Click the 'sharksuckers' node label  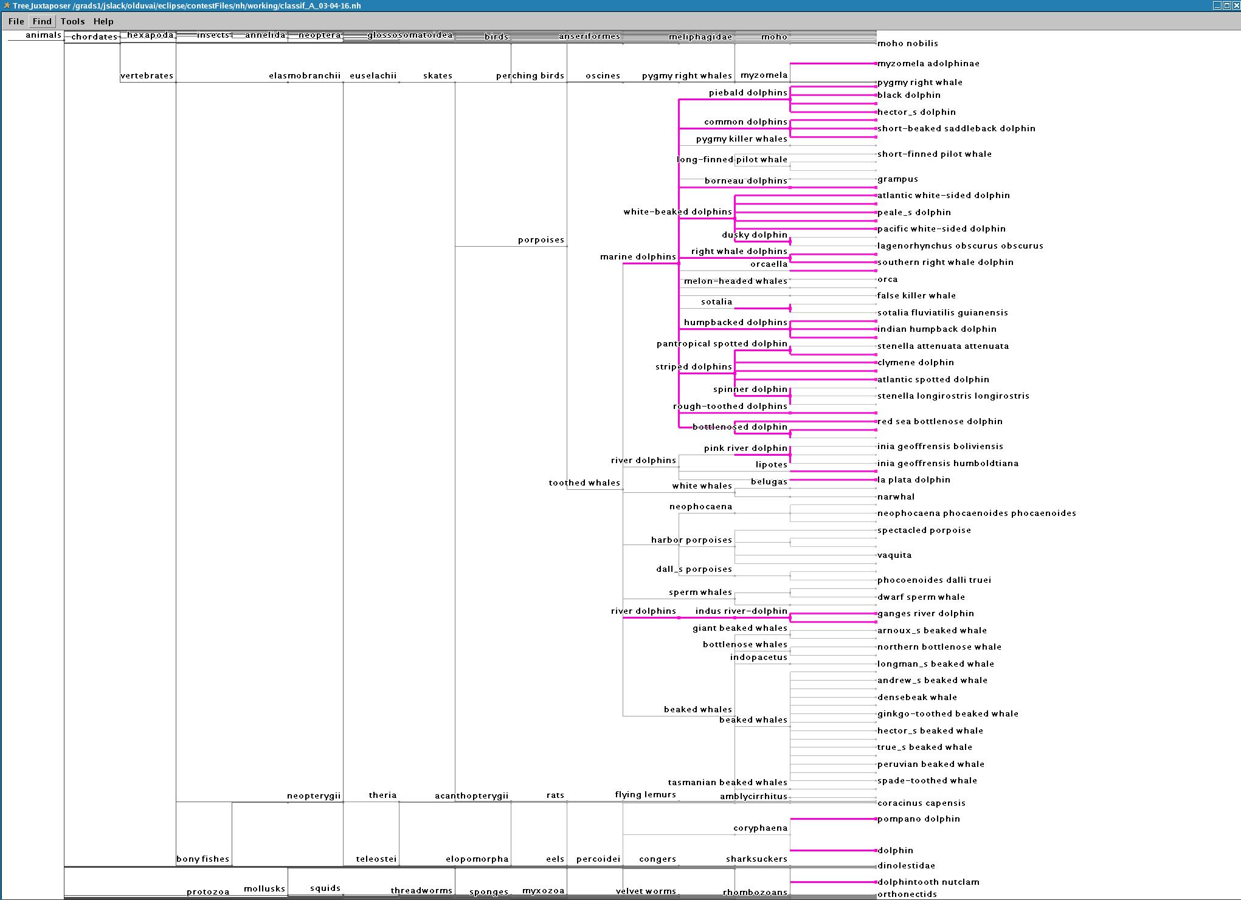(756, 859)
